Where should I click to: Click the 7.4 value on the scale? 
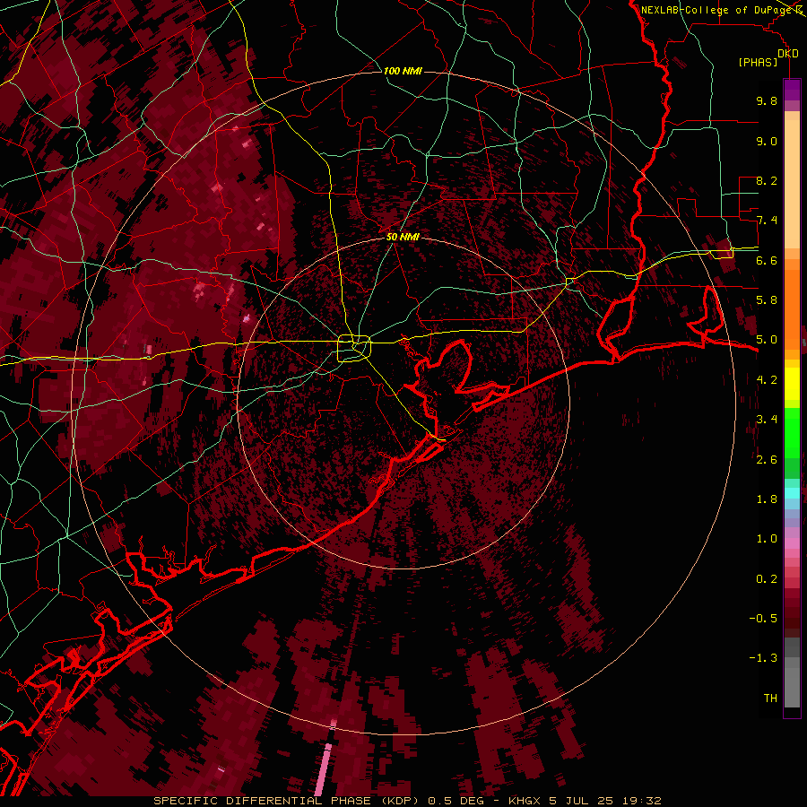tap(767, 221)
